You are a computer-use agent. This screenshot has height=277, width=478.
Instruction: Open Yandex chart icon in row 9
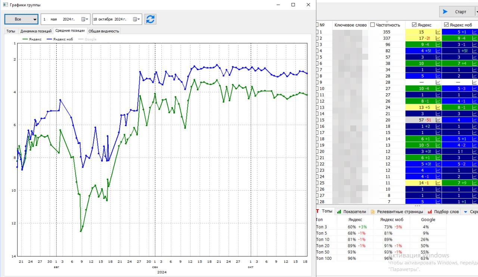coord(438,83)
